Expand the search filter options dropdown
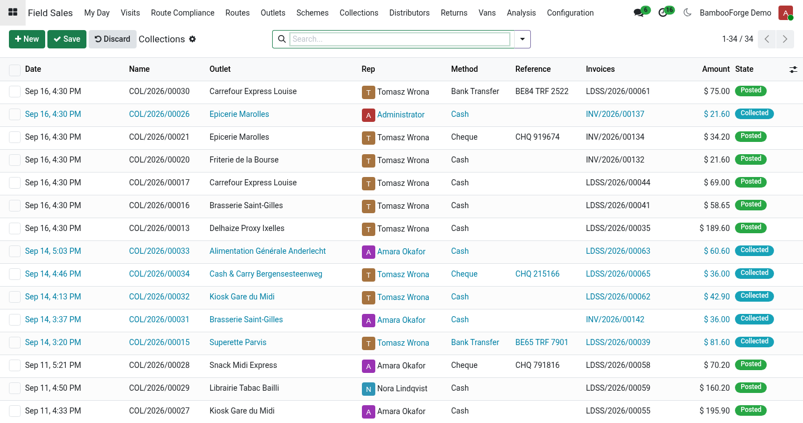 (x=523, y=39)
